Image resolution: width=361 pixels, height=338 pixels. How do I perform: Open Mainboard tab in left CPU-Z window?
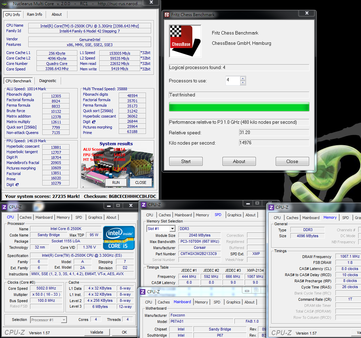click(44, 217)
